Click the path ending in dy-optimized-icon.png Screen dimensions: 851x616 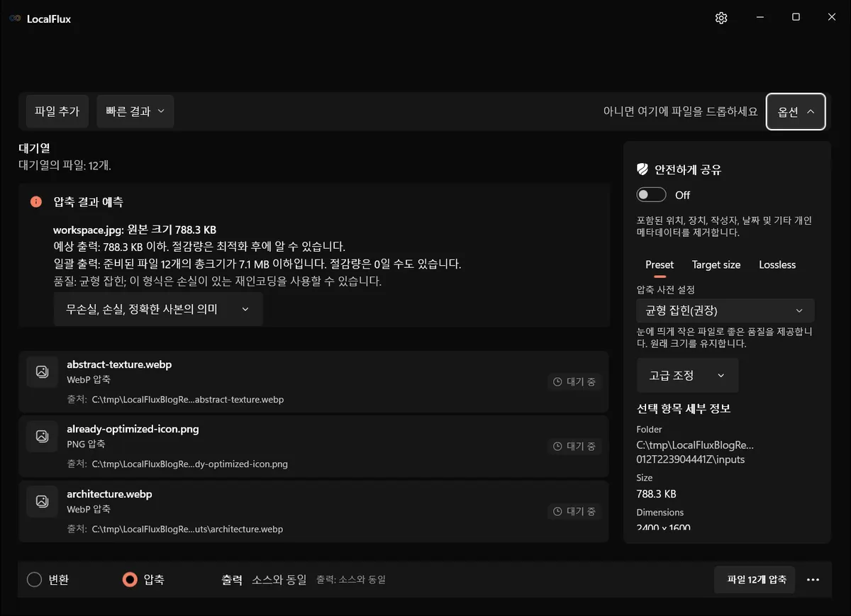pos(190,464)
